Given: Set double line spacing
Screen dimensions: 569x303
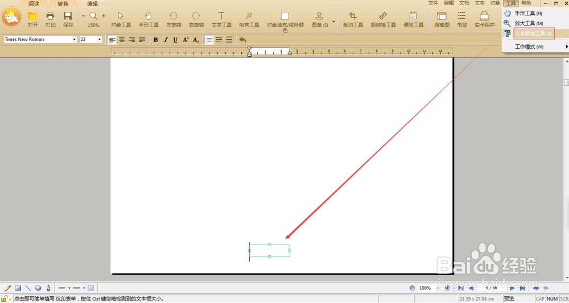Looking at the screenshot, I should pos(229,40).
